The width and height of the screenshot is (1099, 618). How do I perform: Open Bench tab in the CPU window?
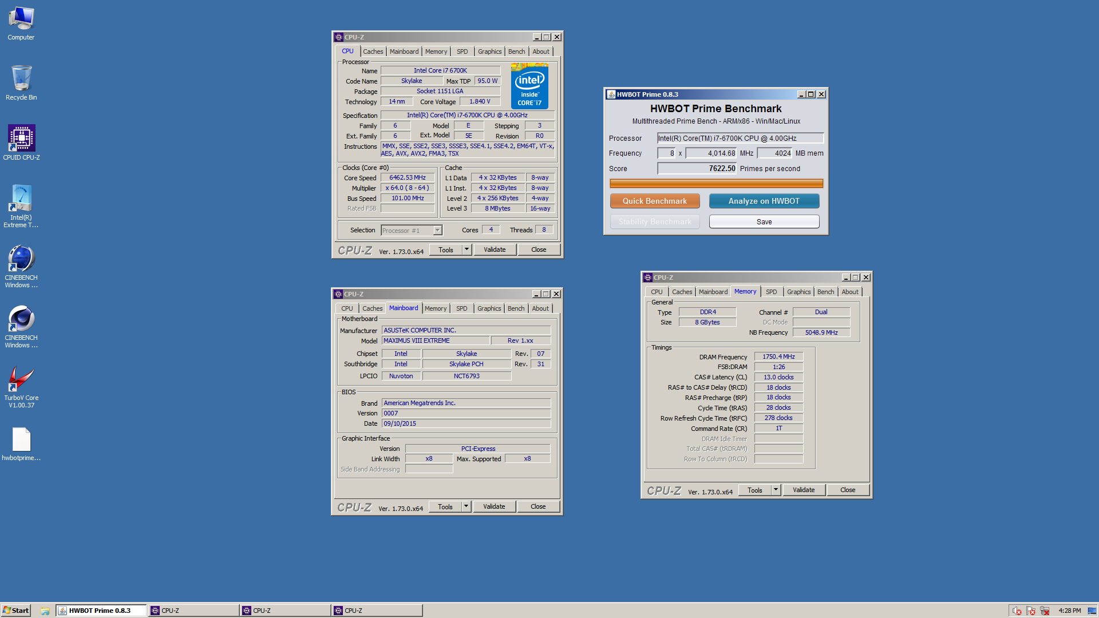[516, 51]
